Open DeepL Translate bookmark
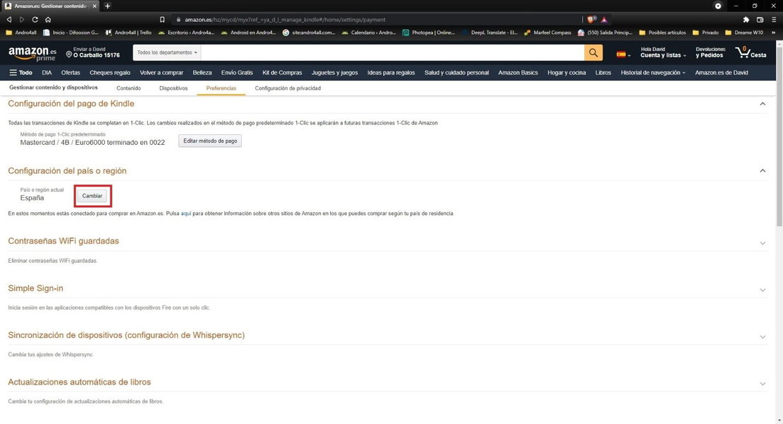Viewport: 783px width, 424px height. coord(490,33)
